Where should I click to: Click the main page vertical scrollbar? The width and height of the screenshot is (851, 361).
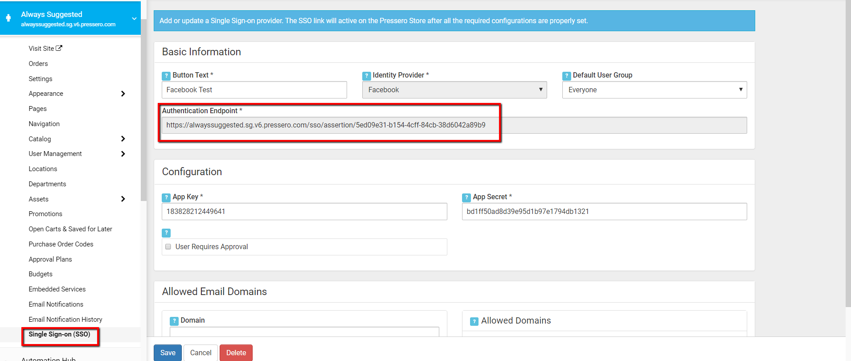(848, 154)
